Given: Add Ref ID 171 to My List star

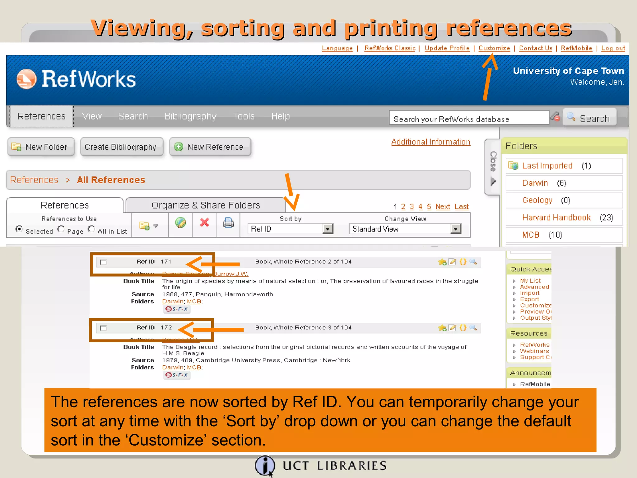Looking at the screenshot, I should pos(442,262).
